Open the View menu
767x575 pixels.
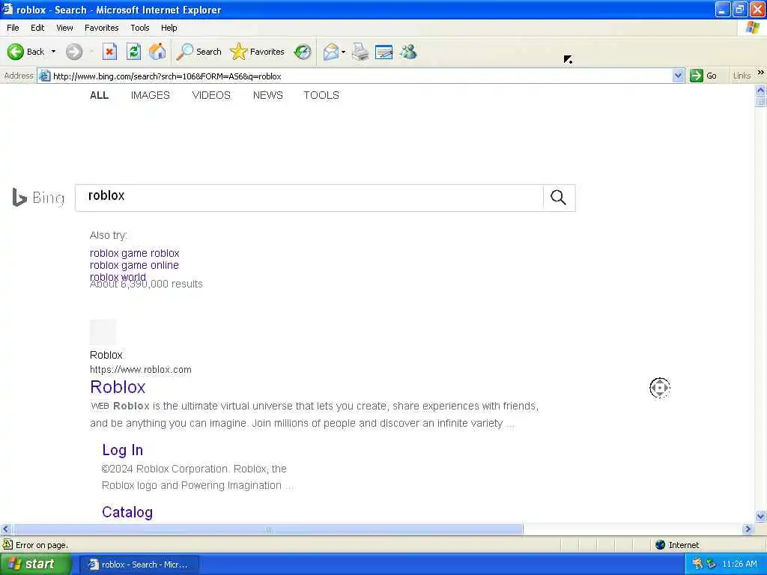[64, 28]
